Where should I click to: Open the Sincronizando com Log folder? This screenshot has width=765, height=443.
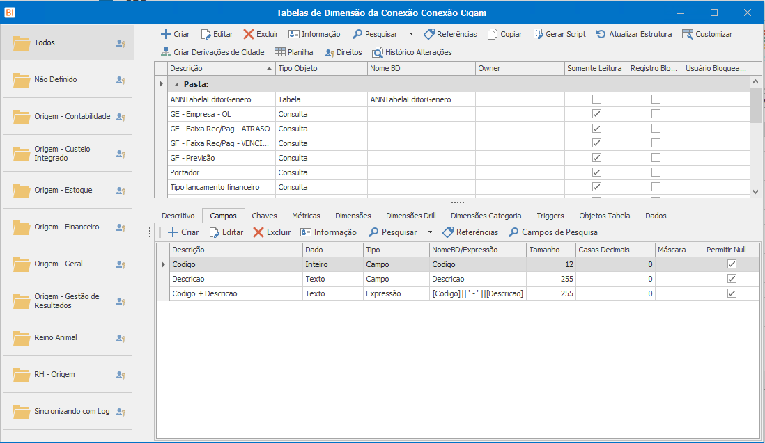pos(68,412)
